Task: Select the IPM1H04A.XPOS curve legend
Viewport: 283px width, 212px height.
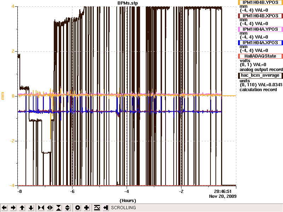Action: (260, 43)
